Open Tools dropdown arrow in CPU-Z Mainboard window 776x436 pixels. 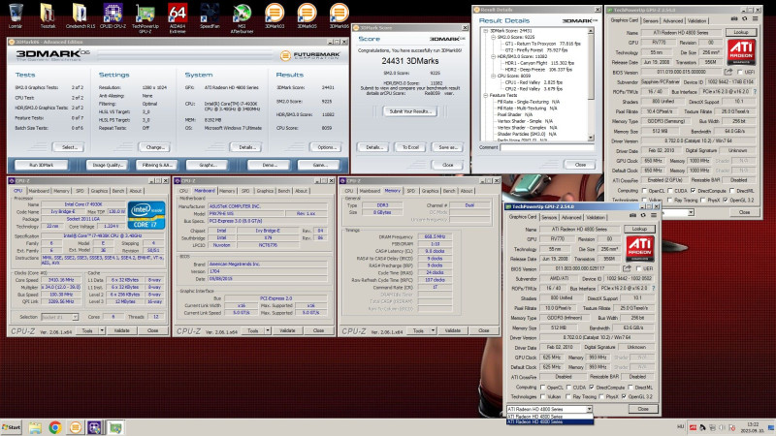point(268,330)
